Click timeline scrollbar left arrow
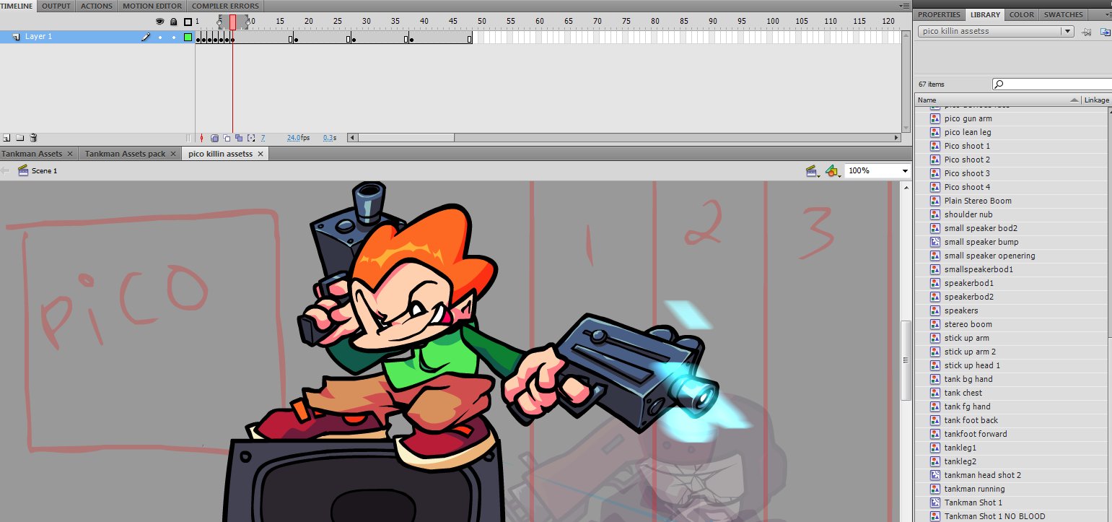The image size is (1112, 522). pos(352,138)
